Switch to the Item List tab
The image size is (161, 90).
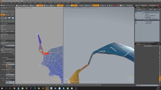click(x=138, y=8)
